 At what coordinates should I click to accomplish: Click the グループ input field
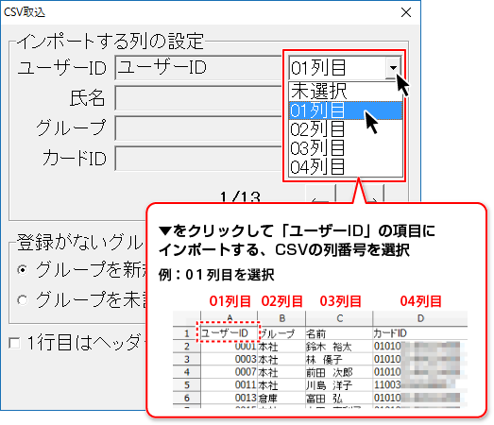pyautogui.click(x=198, y=128)
